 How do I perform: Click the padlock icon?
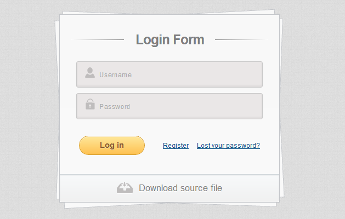(90, 104)
